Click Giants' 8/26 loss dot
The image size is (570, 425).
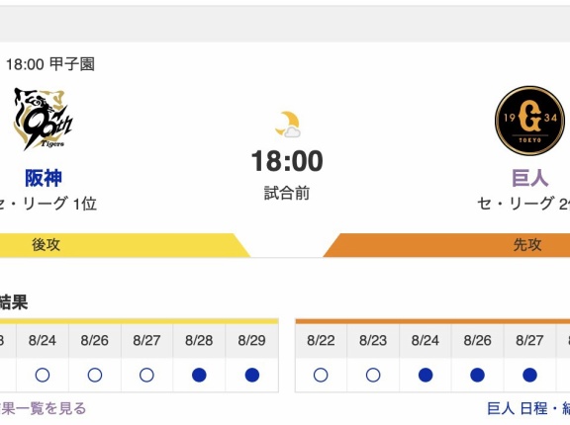477,375
